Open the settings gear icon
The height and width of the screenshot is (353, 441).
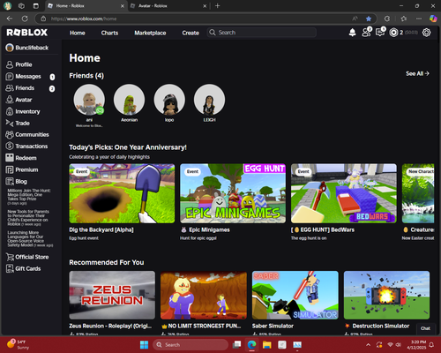(x=426, y=33)
